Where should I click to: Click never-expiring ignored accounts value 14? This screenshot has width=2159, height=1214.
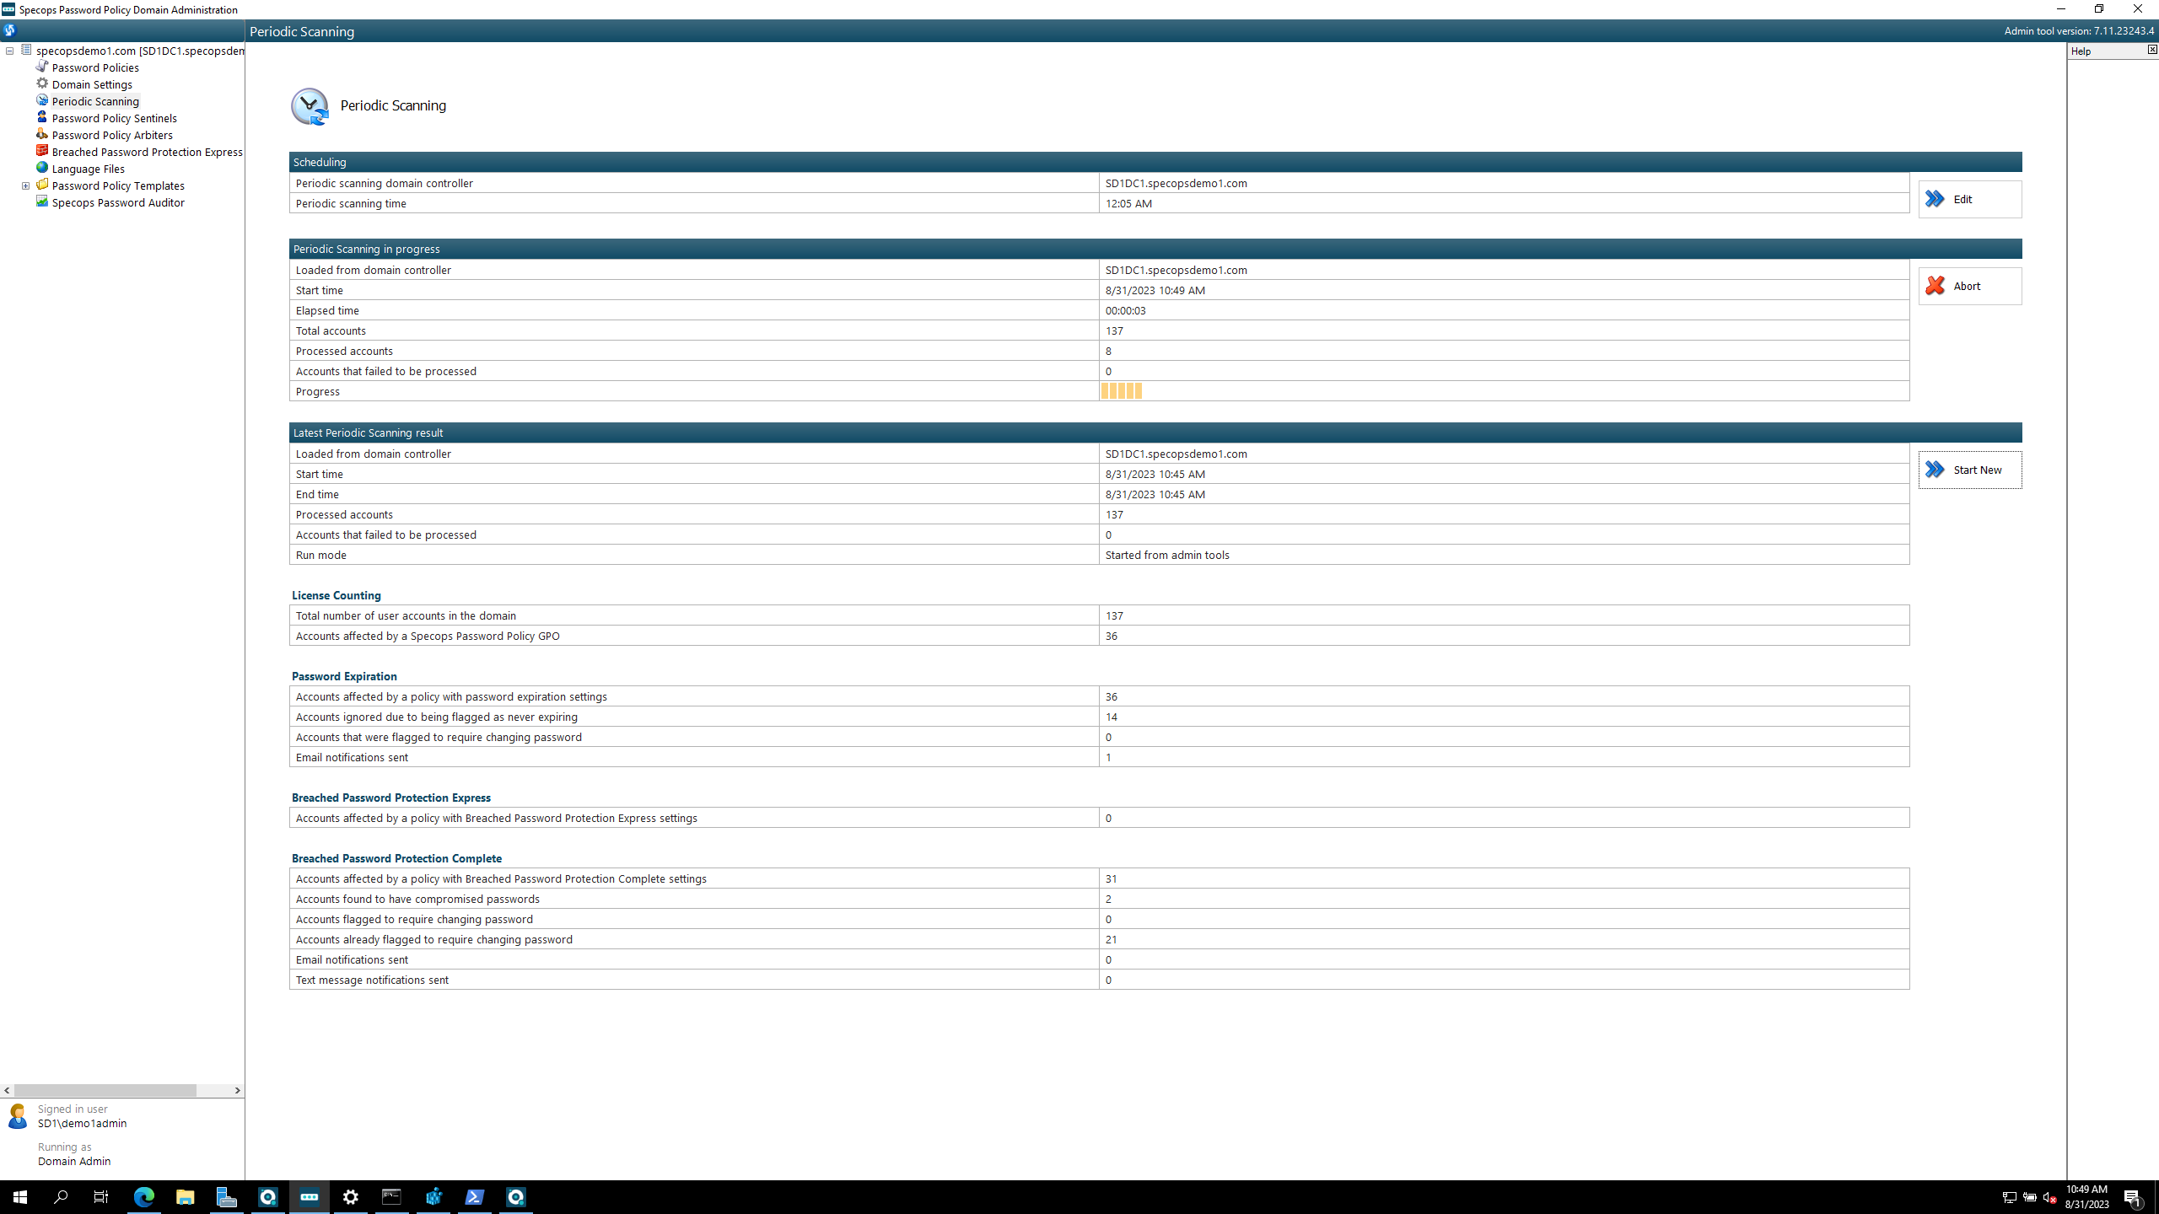(1111, 717)
